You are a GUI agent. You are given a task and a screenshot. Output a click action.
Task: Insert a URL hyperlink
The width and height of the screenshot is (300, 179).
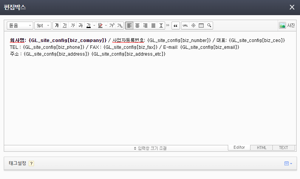tap(185, 25)
